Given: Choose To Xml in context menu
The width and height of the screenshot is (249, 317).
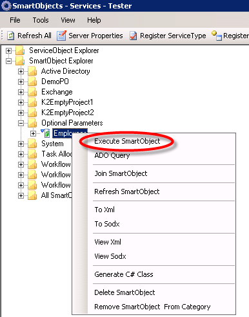Looking at the screenshot, I should click(105, 210).
